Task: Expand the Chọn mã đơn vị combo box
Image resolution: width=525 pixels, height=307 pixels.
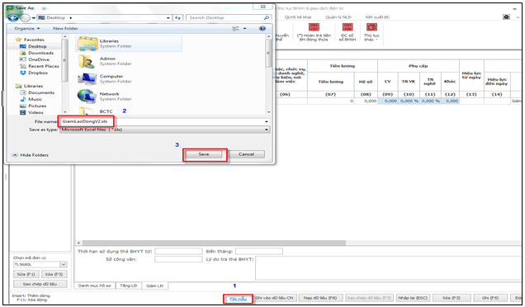Action: coord(64,264)
